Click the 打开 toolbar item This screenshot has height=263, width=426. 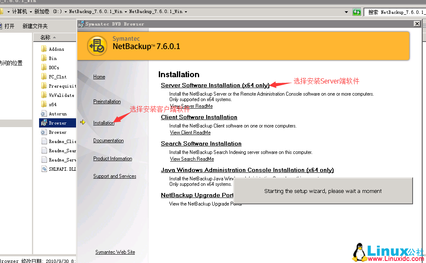coord(9,26)
